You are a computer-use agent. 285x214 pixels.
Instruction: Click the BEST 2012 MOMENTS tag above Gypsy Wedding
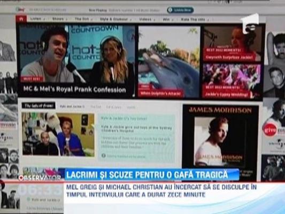click(222, 87)
